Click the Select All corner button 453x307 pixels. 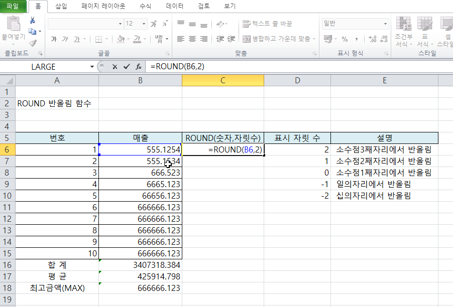[x=8, y=80]
